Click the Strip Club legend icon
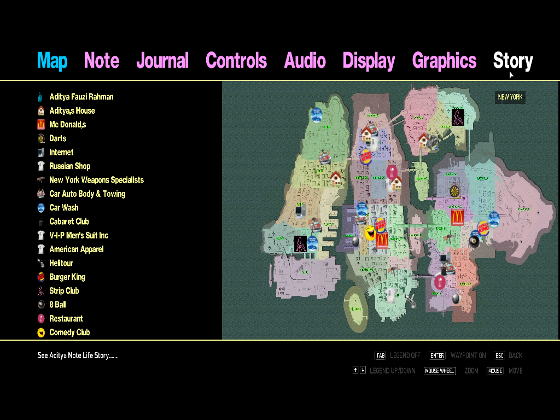560x420 pixels. pyautogui.click(x=41, y=291)
